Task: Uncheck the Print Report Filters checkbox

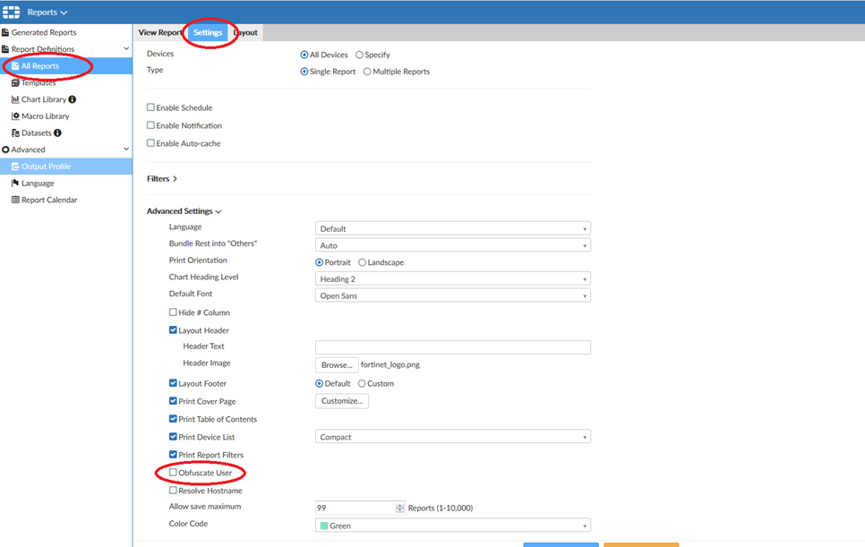Action: (x=173, y=455)
